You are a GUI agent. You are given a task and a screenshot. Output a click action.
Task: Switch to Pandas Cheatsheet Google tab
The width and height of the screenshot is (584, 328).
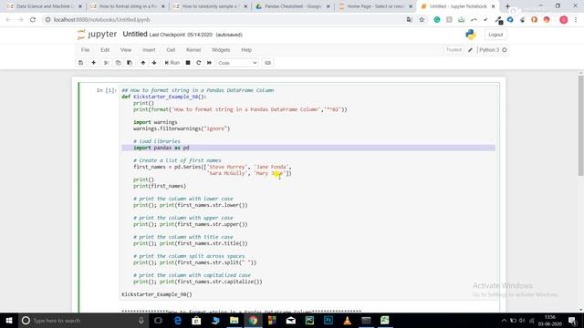tap(293, 6)
